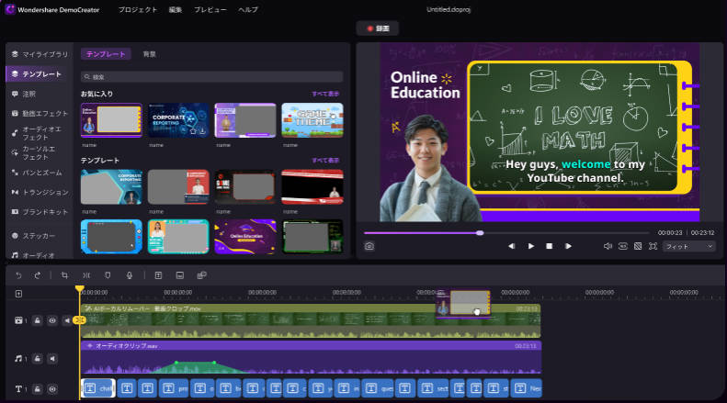Open the プロジェクト menu

[x=138, y=10]
